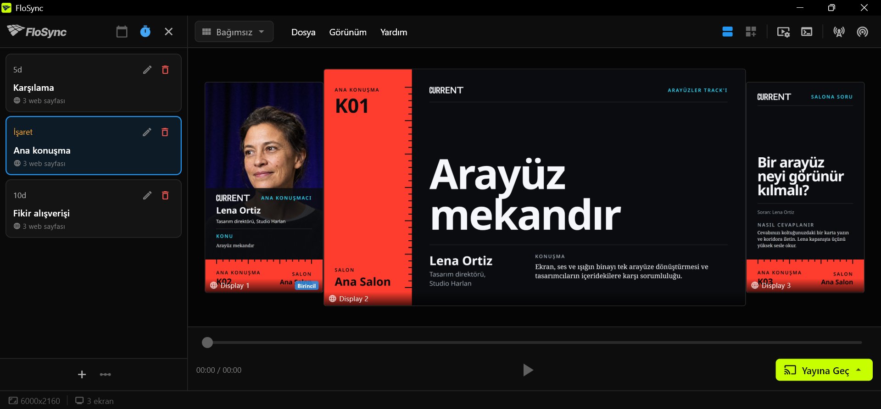This screenshot has height=409, width=881.
Task: Click the FloSync logo in the sidebar
Action: [x=37, y=31]
